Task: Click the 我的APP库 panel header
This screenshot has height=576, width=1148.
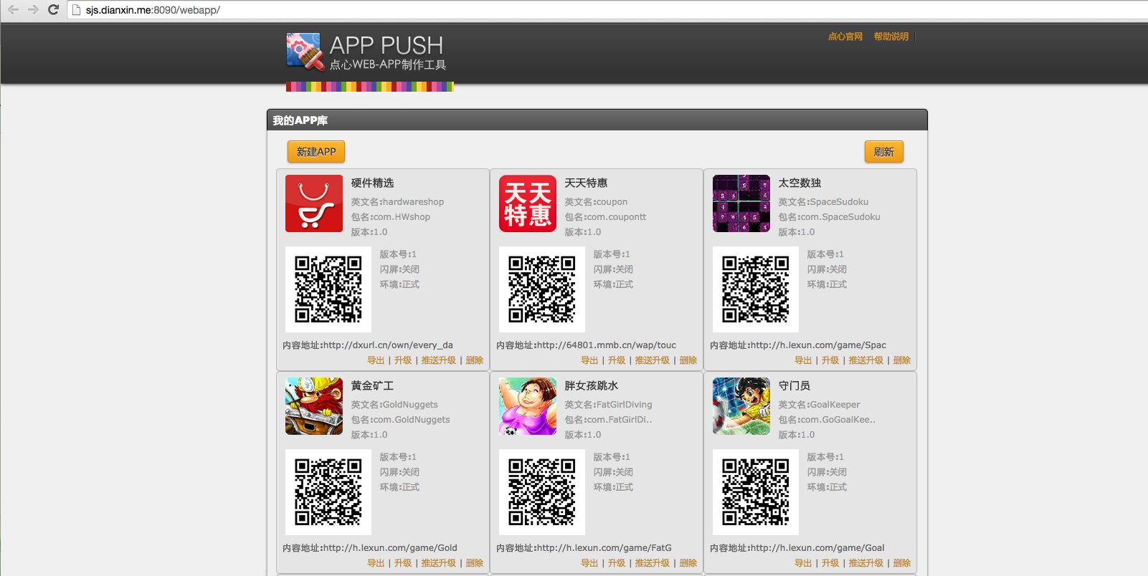Action: [597, 120]
